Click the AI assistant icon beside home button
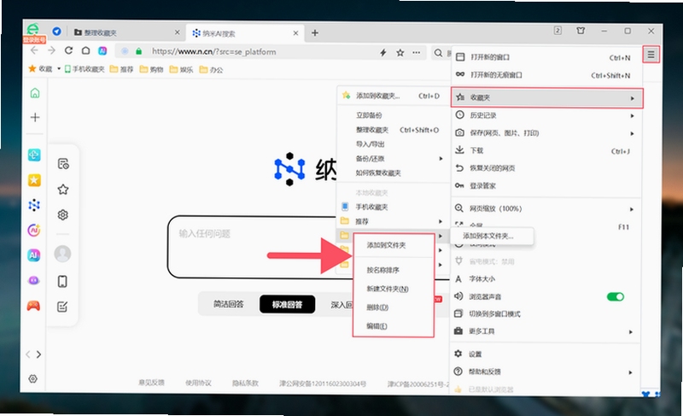 pos(102,51)
